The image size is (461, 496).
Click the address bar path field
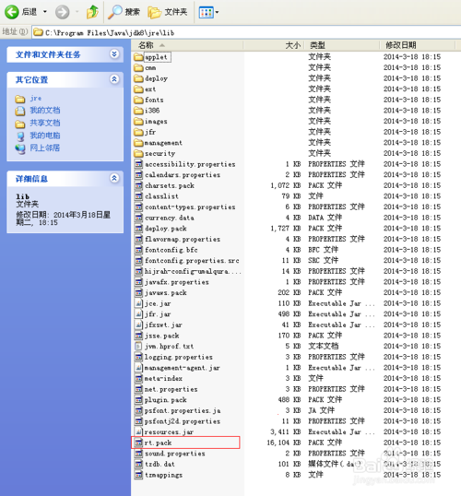coord(247,32)
